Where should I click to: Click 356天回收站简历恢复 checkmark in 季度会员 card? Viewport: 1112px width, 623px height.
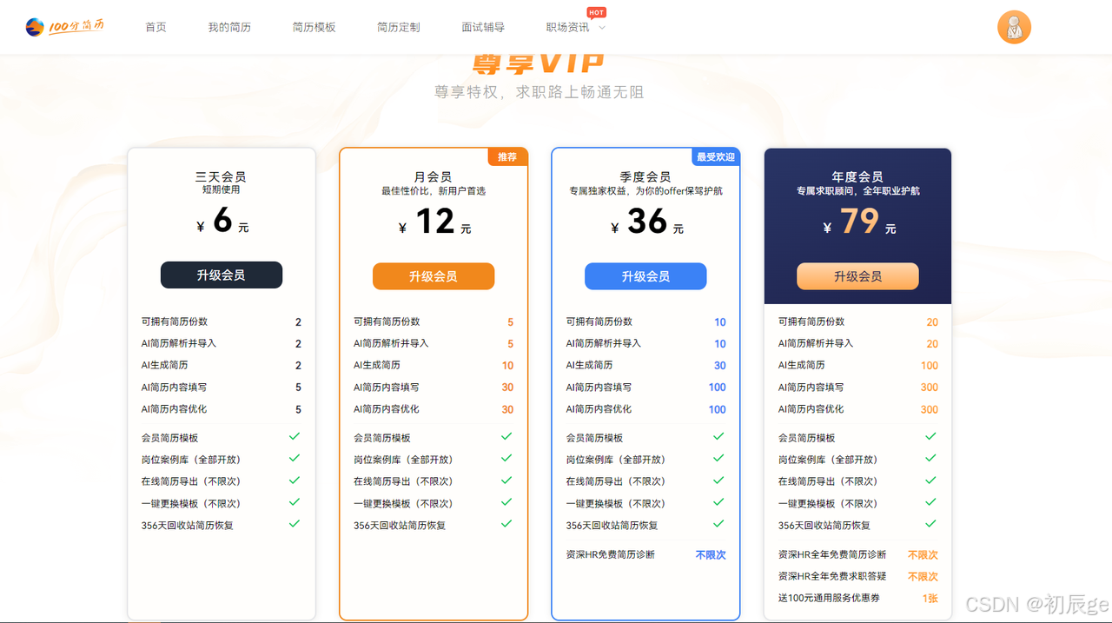click(x=718, y=524)
